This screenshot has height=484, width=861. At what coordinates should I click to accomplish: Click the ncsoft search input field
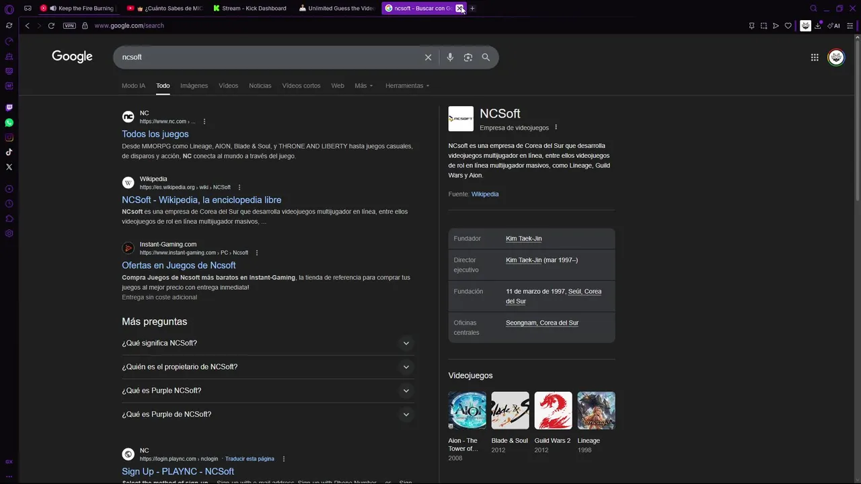[269, 57]
